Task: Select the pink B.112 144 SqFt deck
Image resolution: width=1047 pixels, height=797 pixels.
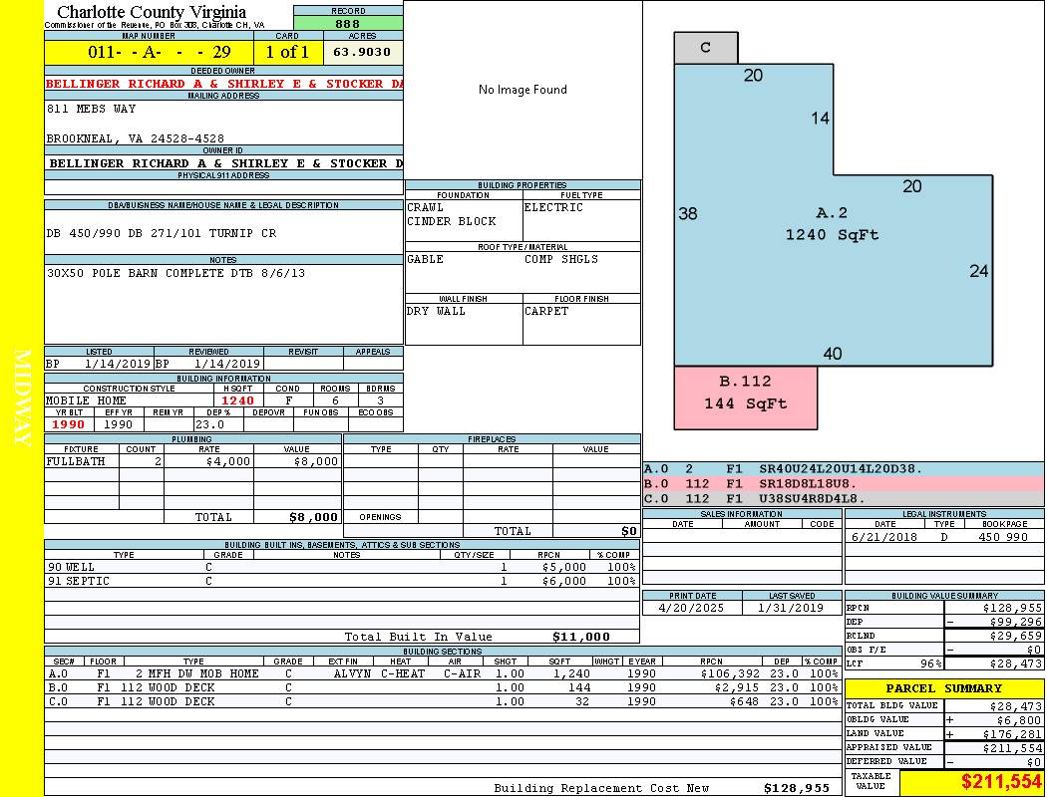Action: (x=745, y=393)
